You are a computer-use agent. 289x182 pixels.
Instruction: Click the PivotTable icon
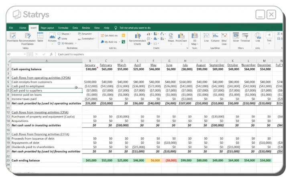[12, 37]
